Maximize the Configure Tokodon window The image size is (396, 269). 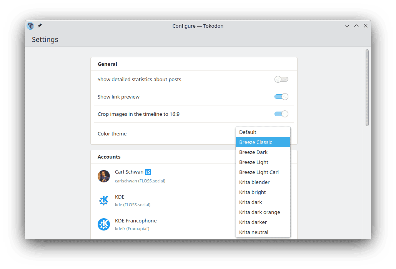tap(356, 26)
